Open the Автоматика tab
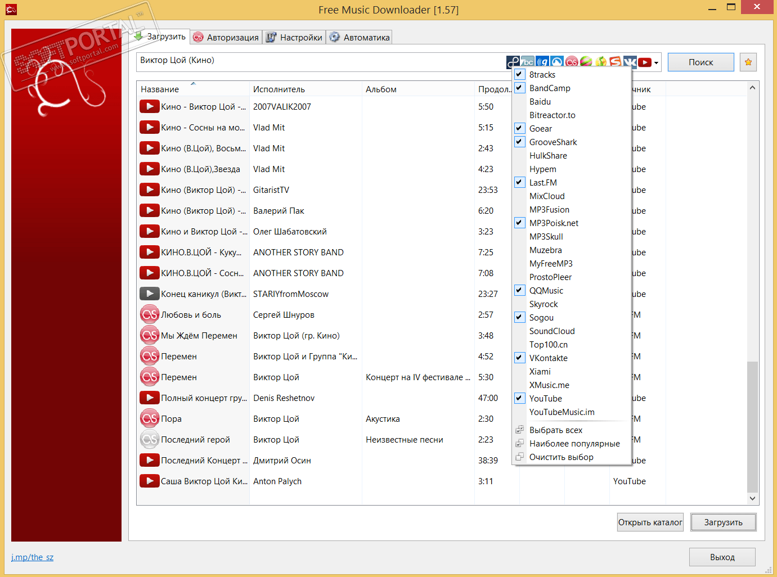Image resolution: width=777 pixels, height=577 pixels. 360,37
